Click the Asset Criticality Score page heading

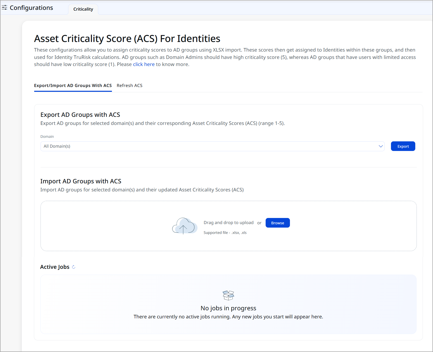(x=127, y=39)
